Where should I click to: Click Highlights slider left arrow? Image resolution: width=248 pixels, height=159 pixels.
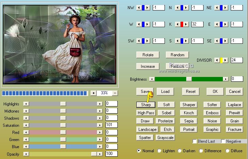coord(26,104)
